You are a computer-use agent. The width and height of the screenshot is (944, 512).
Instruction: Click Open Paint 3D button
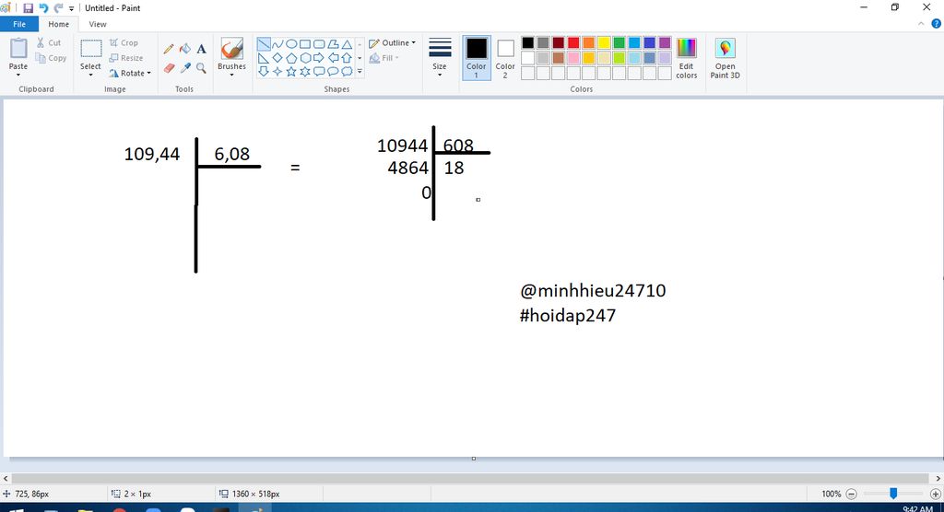(725, 58)
